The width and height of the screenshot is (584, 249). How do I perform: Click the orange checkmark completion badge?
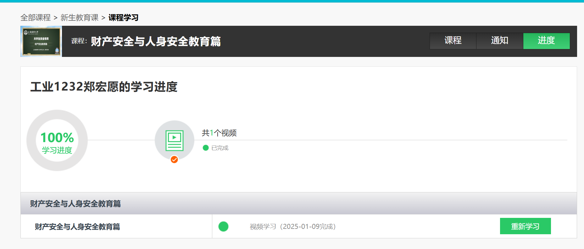(174, 160)
